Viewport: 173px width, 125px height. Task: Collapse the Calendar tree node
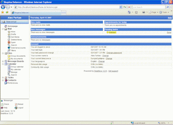3,64
